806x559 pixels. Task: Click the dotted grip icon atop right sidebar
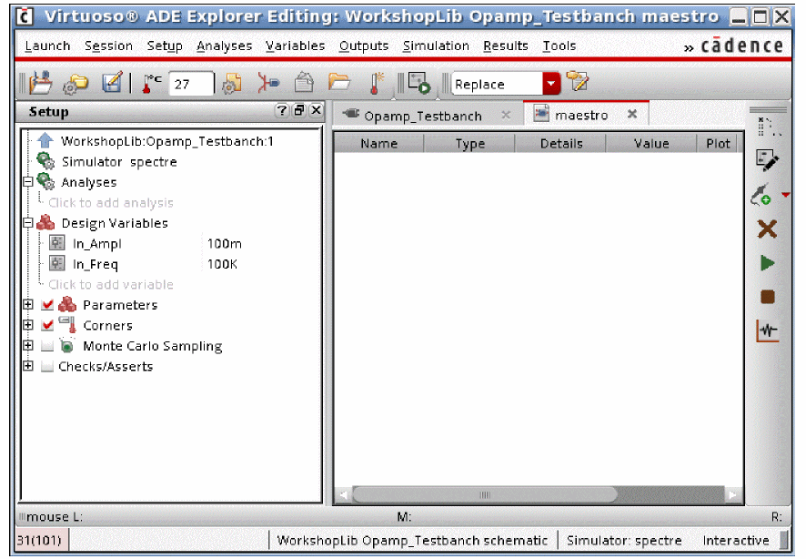click(x=768, y=127)
